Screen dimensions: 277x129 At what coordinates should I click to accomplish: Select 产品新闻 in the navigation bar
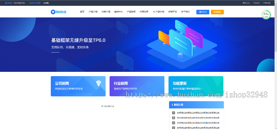tap(131, 12)
